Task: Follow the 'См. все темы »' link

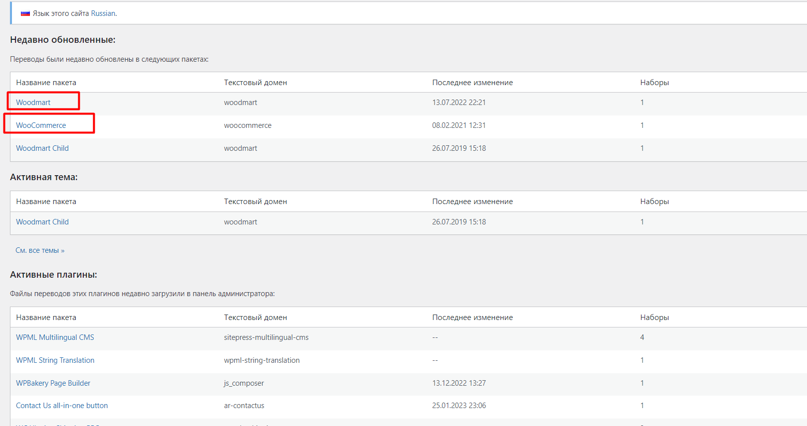Action: pos(40,250)
